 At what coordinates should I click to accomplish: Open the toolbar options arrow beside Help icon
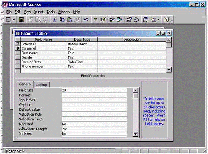tap(172, 21)
